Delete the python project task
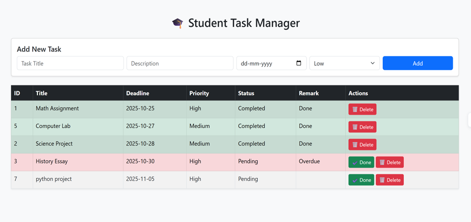The height and width of the screenshot is (222, 471). tap(390, 180)
